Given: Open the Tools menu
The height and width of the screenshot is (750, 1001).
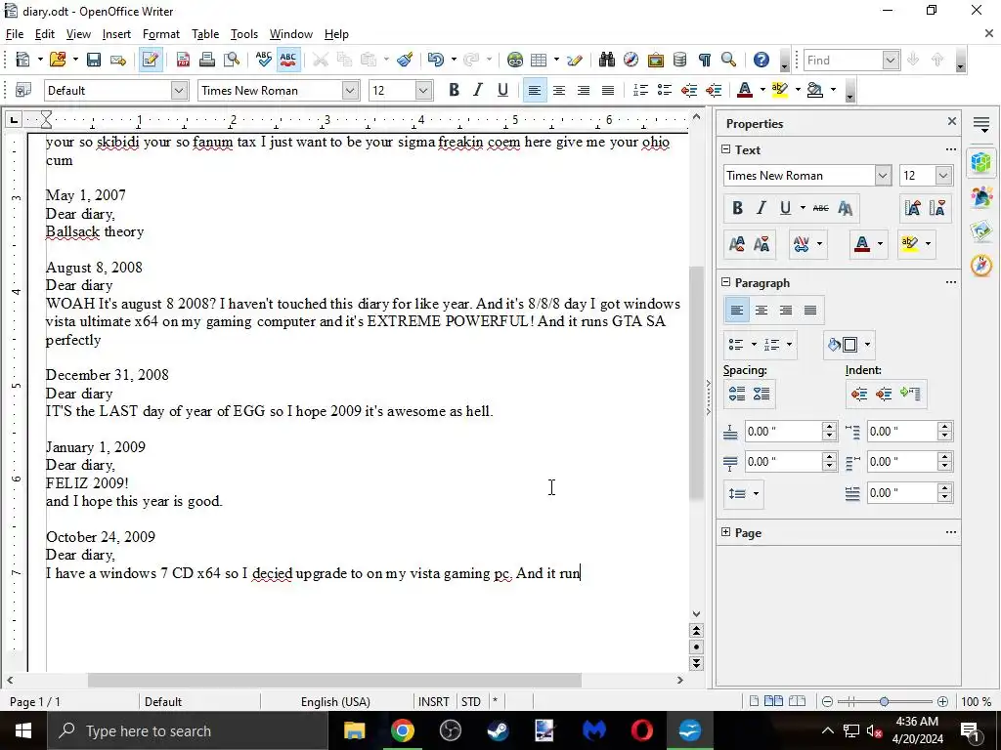Looking at the screenshot, I should click(243, 34).
